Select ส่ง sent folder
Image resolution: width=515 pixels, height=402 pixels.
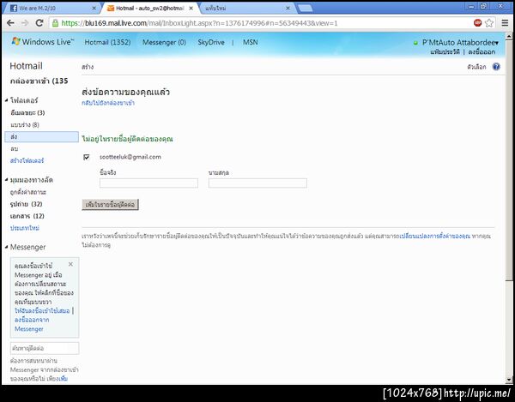42,137
